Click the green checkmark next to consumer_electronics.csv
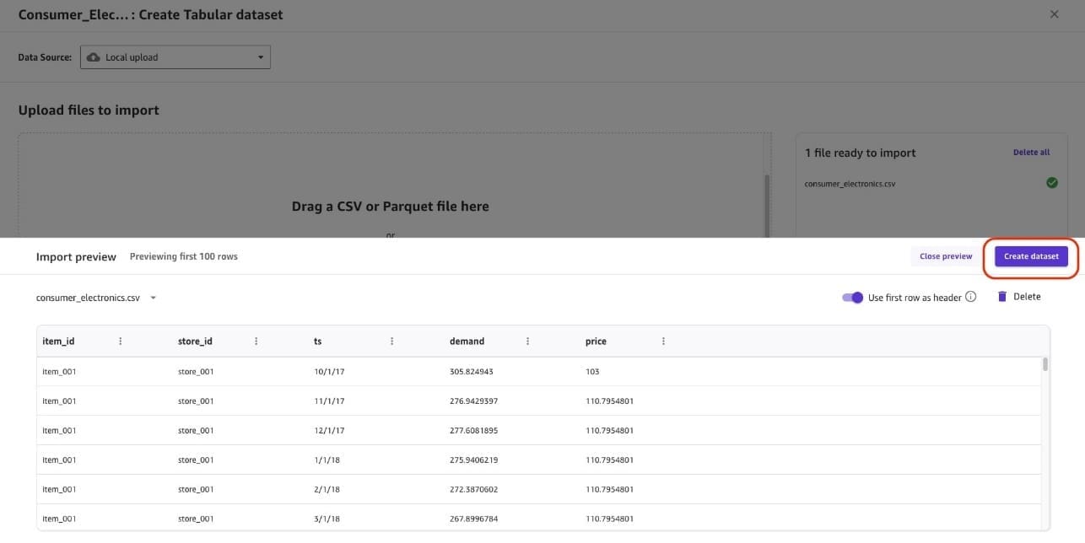 pyautogui.click(x=1051, y=182)
